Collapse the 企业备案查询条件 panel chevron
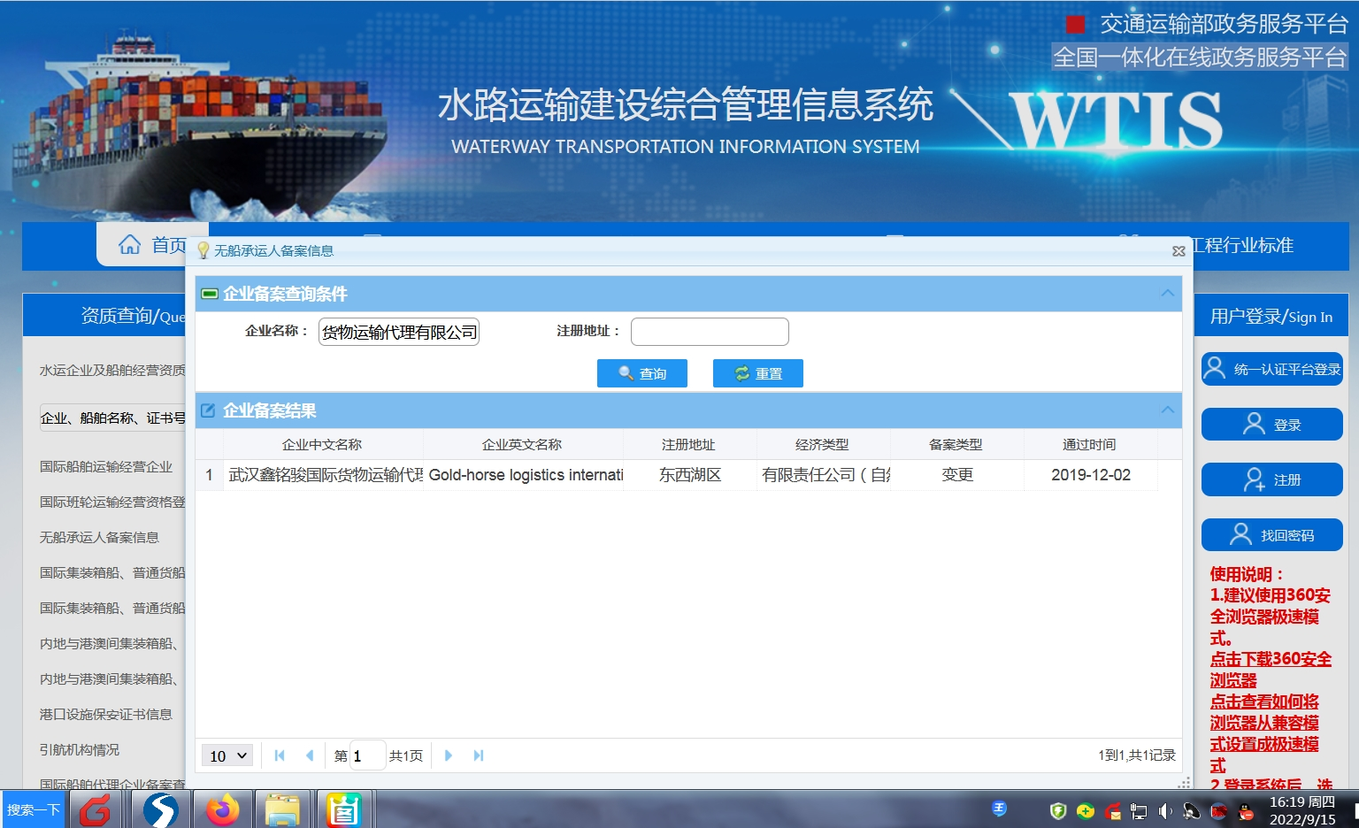 [x=1169, y=293]
